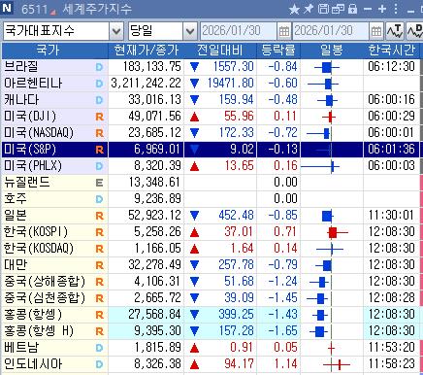Click the R badge in 일본 row
This screenshot has height=375, width=423.
click(x=100, y=216)
